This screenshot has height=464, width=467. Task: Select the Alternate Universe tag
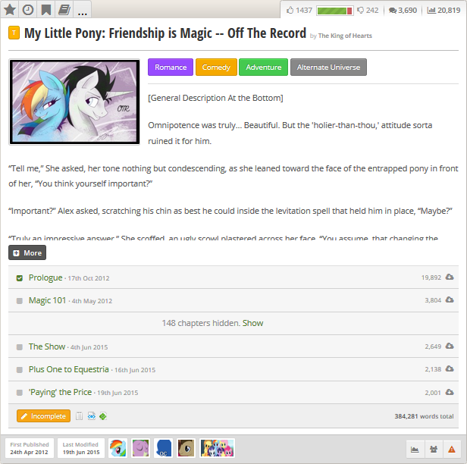click(328, 67)
